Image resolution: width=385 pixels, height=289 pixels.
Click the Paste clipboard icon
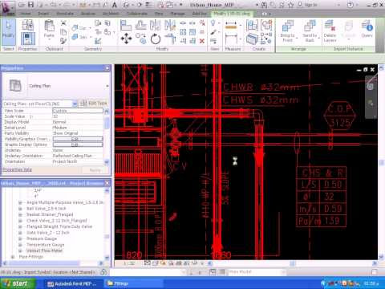49,29
